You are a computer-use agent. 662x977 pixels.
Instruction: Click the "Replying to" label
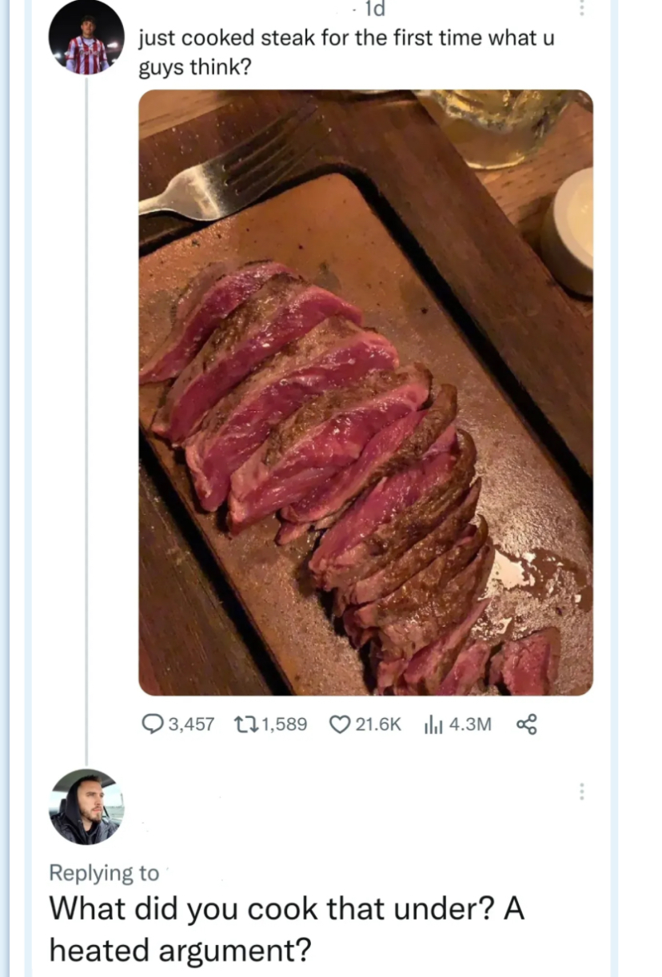[x=104, y=873]
